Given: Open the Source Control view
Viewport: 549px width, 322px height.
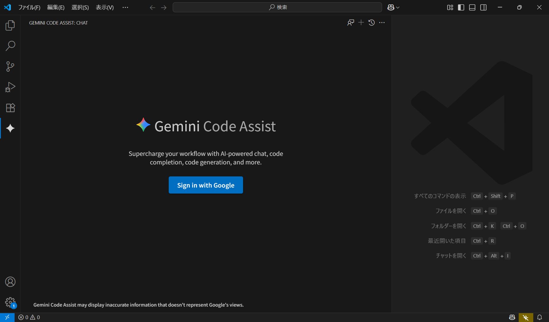Looking at the screenshot, I should tap(10, 67).
